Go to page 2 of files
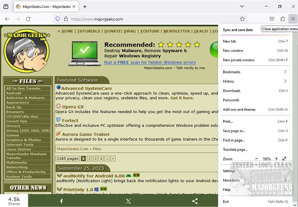Viewport: 298px width, 207px height. [x=89, y=158]
